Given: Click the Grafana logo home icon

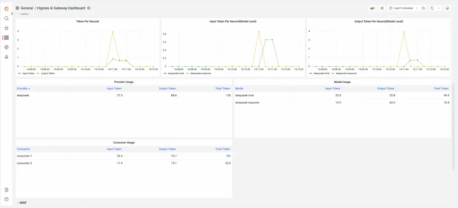Looking at the screenshot, I should [6, 9].
